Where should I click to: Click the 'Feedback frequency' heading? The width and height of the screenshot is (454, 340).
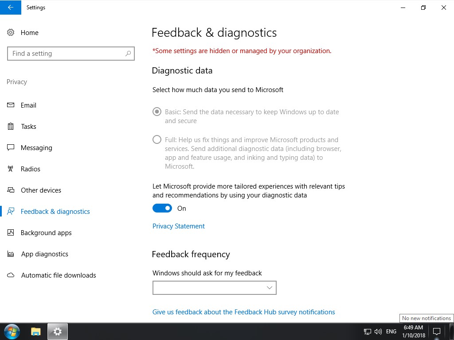pyautogui.click(x=191, y=255)
